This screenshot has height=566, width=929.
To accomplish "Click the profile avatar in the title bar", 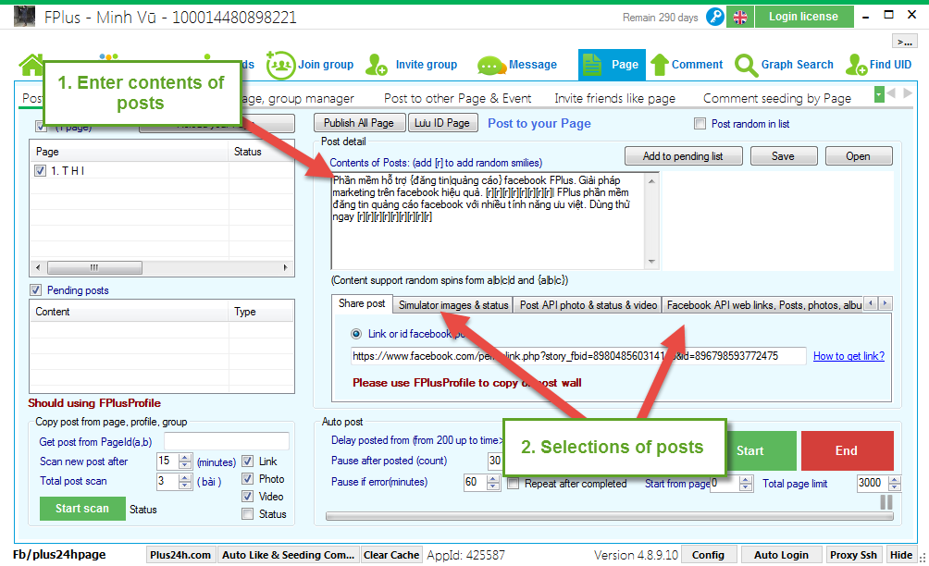I will coord(24,17).
